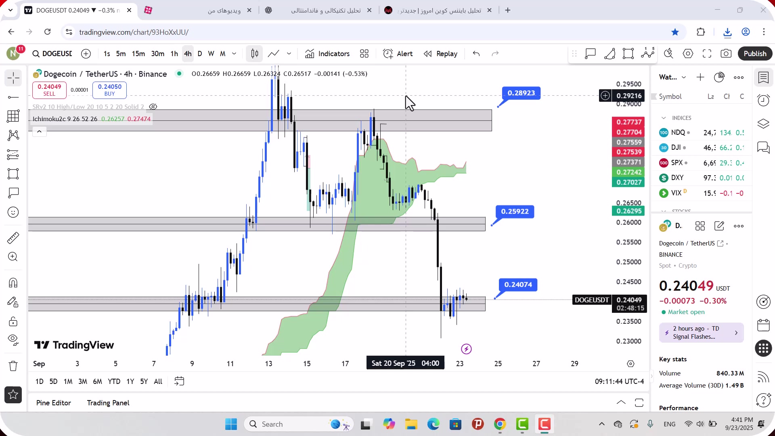Open the text annotation tool in left toolbar
The width and height of the screenshot is (775, 436).
click(13, 193)
